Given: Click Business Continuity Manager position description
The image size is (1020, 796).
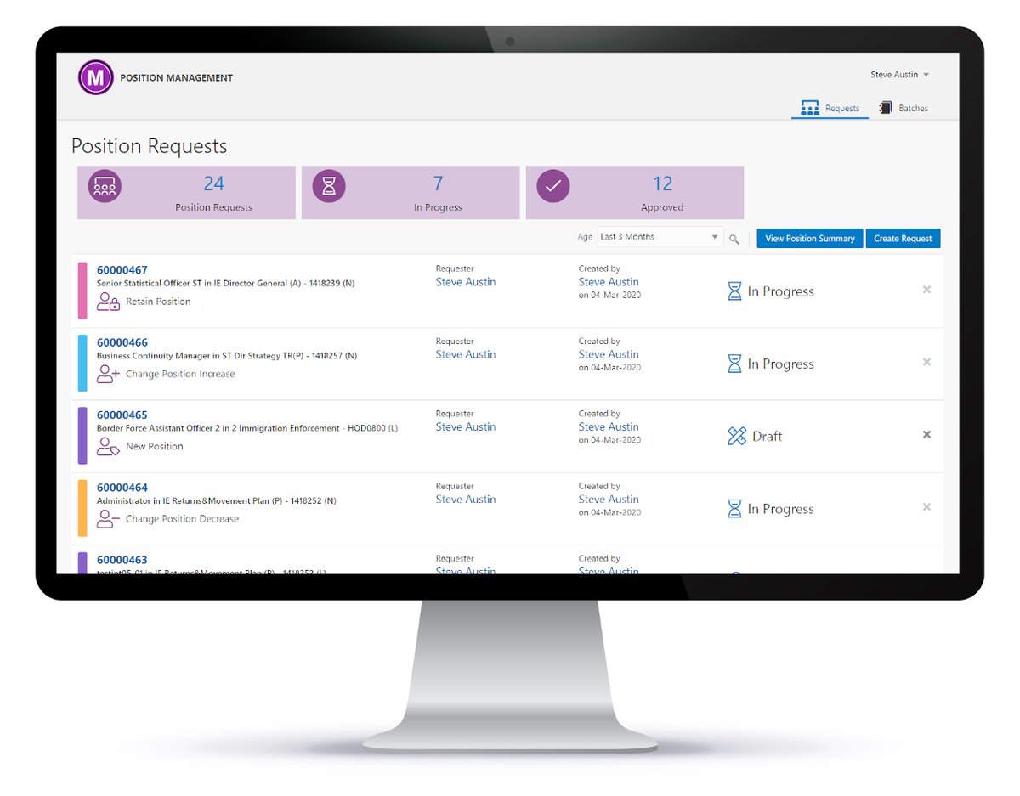Looking at the screenshot, I should pos(227,356).
